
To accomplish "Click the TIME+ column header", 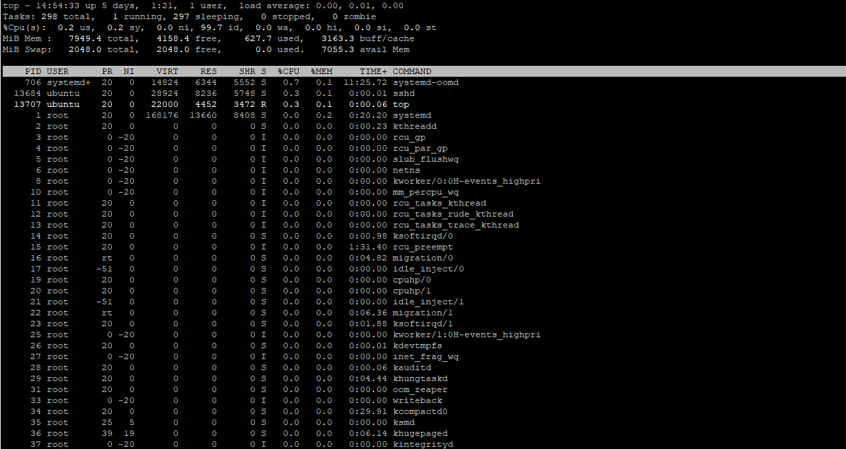I will 374,71.
